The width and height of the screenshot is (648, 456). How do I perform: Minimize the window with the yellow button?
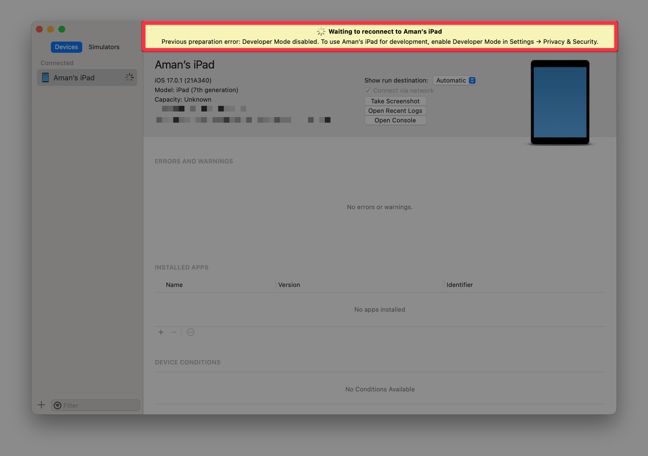[51, 29]
